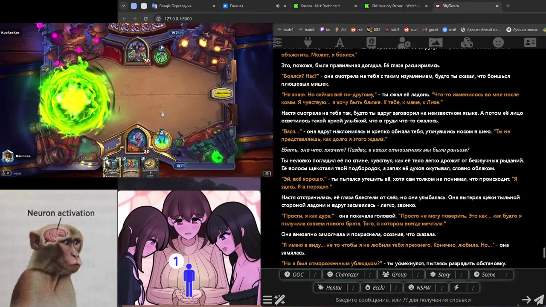Reload the page in browser toolbar
This screenshot has width=546, height=307.
click(145, 19)
